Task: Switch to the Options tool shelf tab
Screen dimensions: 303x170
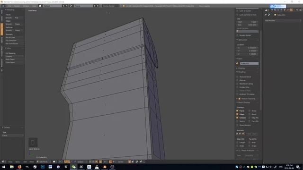Action: 2,40
